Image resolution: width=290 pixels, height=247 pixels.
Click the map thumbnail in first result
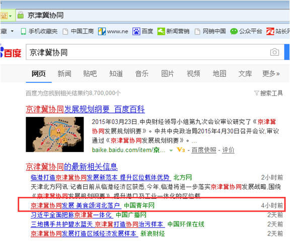tap(55, 135)
